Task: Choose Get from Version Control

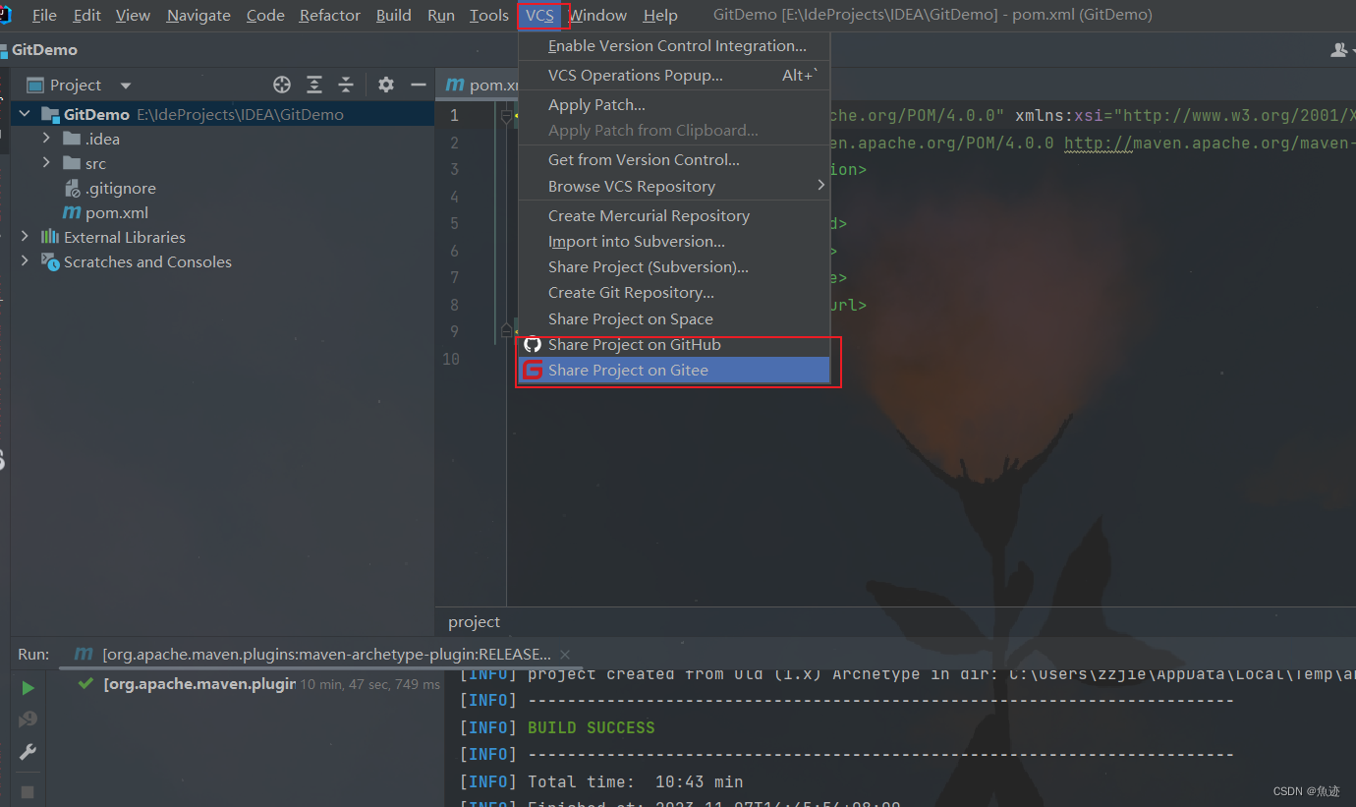Action: 674,159
